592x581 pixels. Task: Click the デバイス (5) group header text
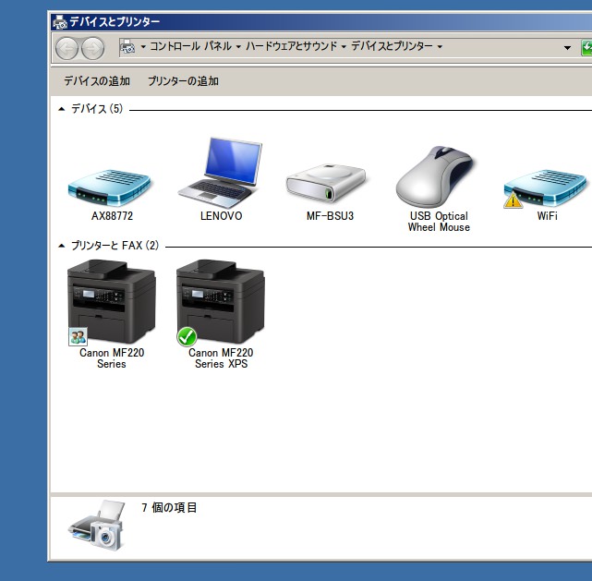click(97, 109)
